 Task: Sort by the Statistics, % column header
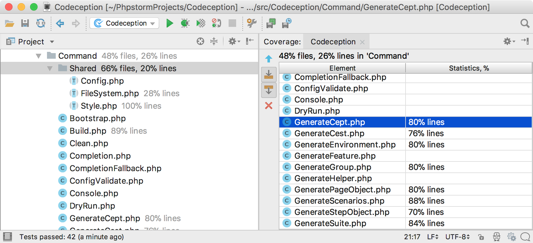point(469,68)
